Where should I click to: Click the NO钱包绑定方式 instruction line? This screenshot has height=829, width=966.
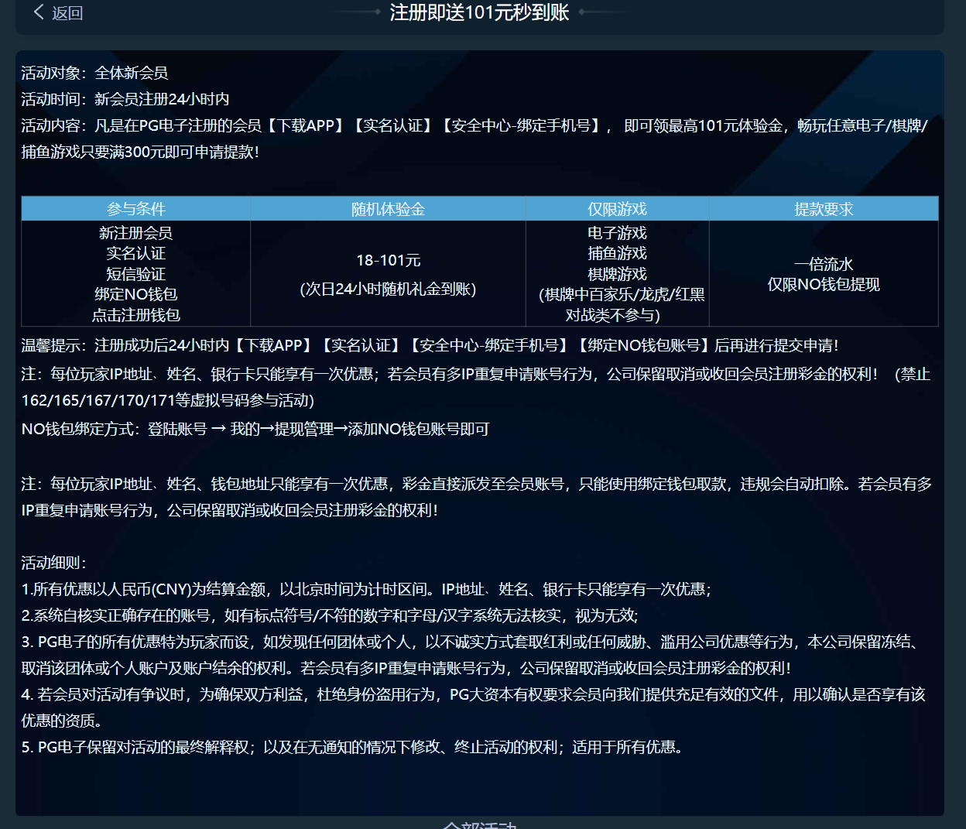click(255, 429)
